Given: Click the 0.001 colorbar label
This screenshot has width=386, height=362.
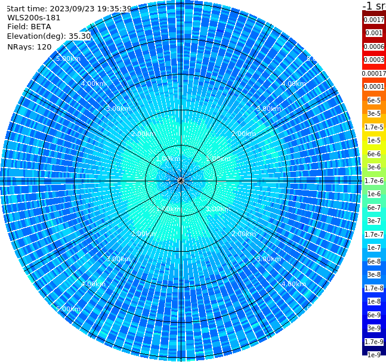Looking at the screenshot, I should pos(374,33).
